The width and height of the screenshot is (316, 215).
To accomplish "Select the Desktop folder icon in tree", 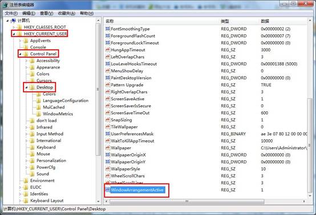I will [32, 87].
